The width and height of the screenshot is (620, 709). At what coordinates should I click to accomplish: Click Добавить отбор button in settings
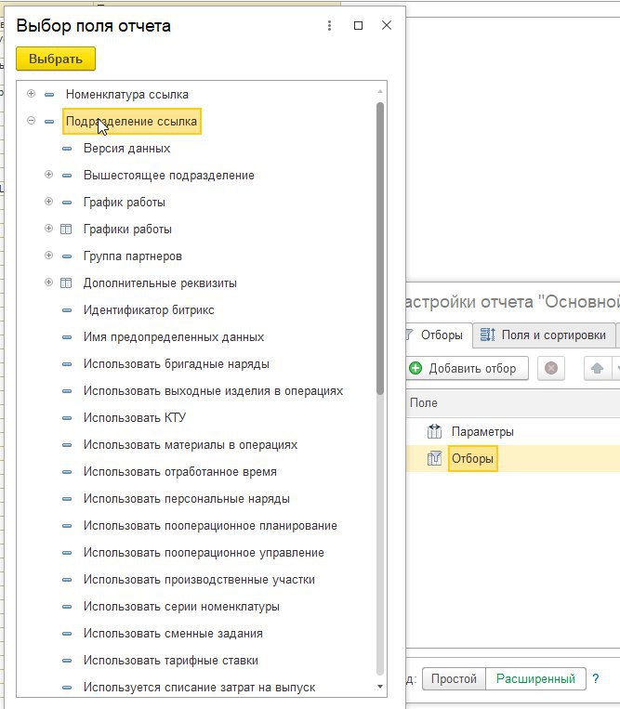(x=468, y=369)
